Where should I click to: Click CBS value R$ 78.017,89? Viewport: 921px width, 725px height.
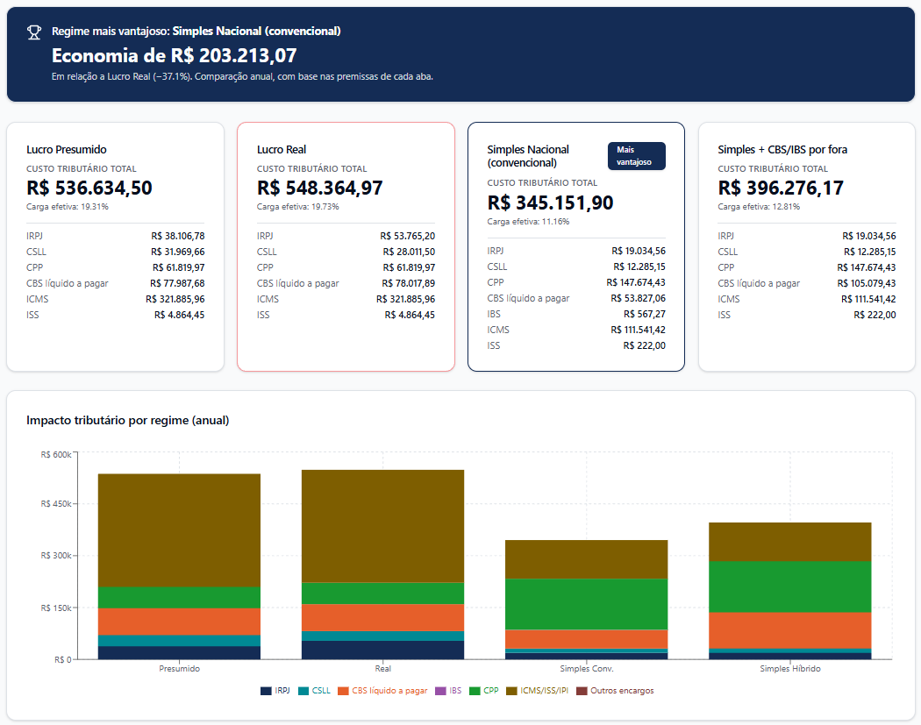[408, 283]
